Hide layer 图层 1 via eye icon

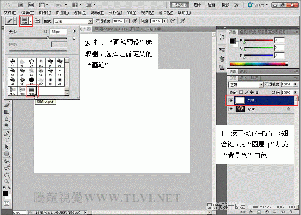click(x=231, y=100)
